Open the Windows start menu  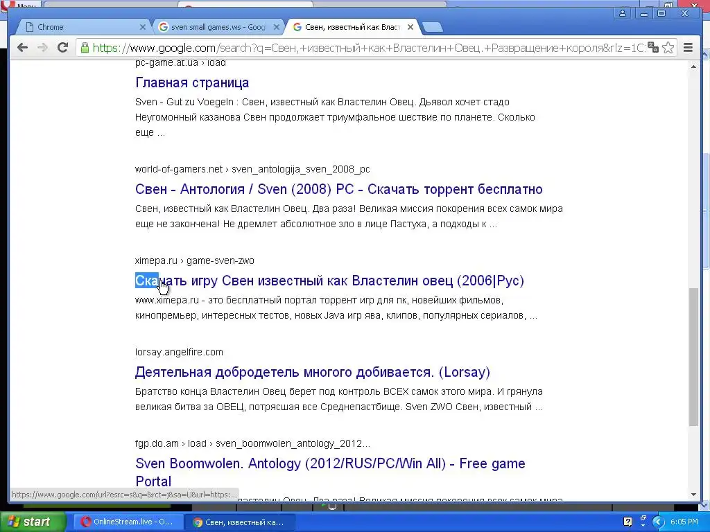(x=32, y=522)
